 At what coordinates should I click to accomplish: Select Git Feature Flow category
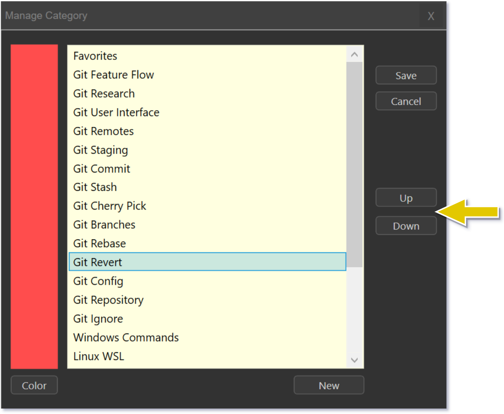coord(113,75)
